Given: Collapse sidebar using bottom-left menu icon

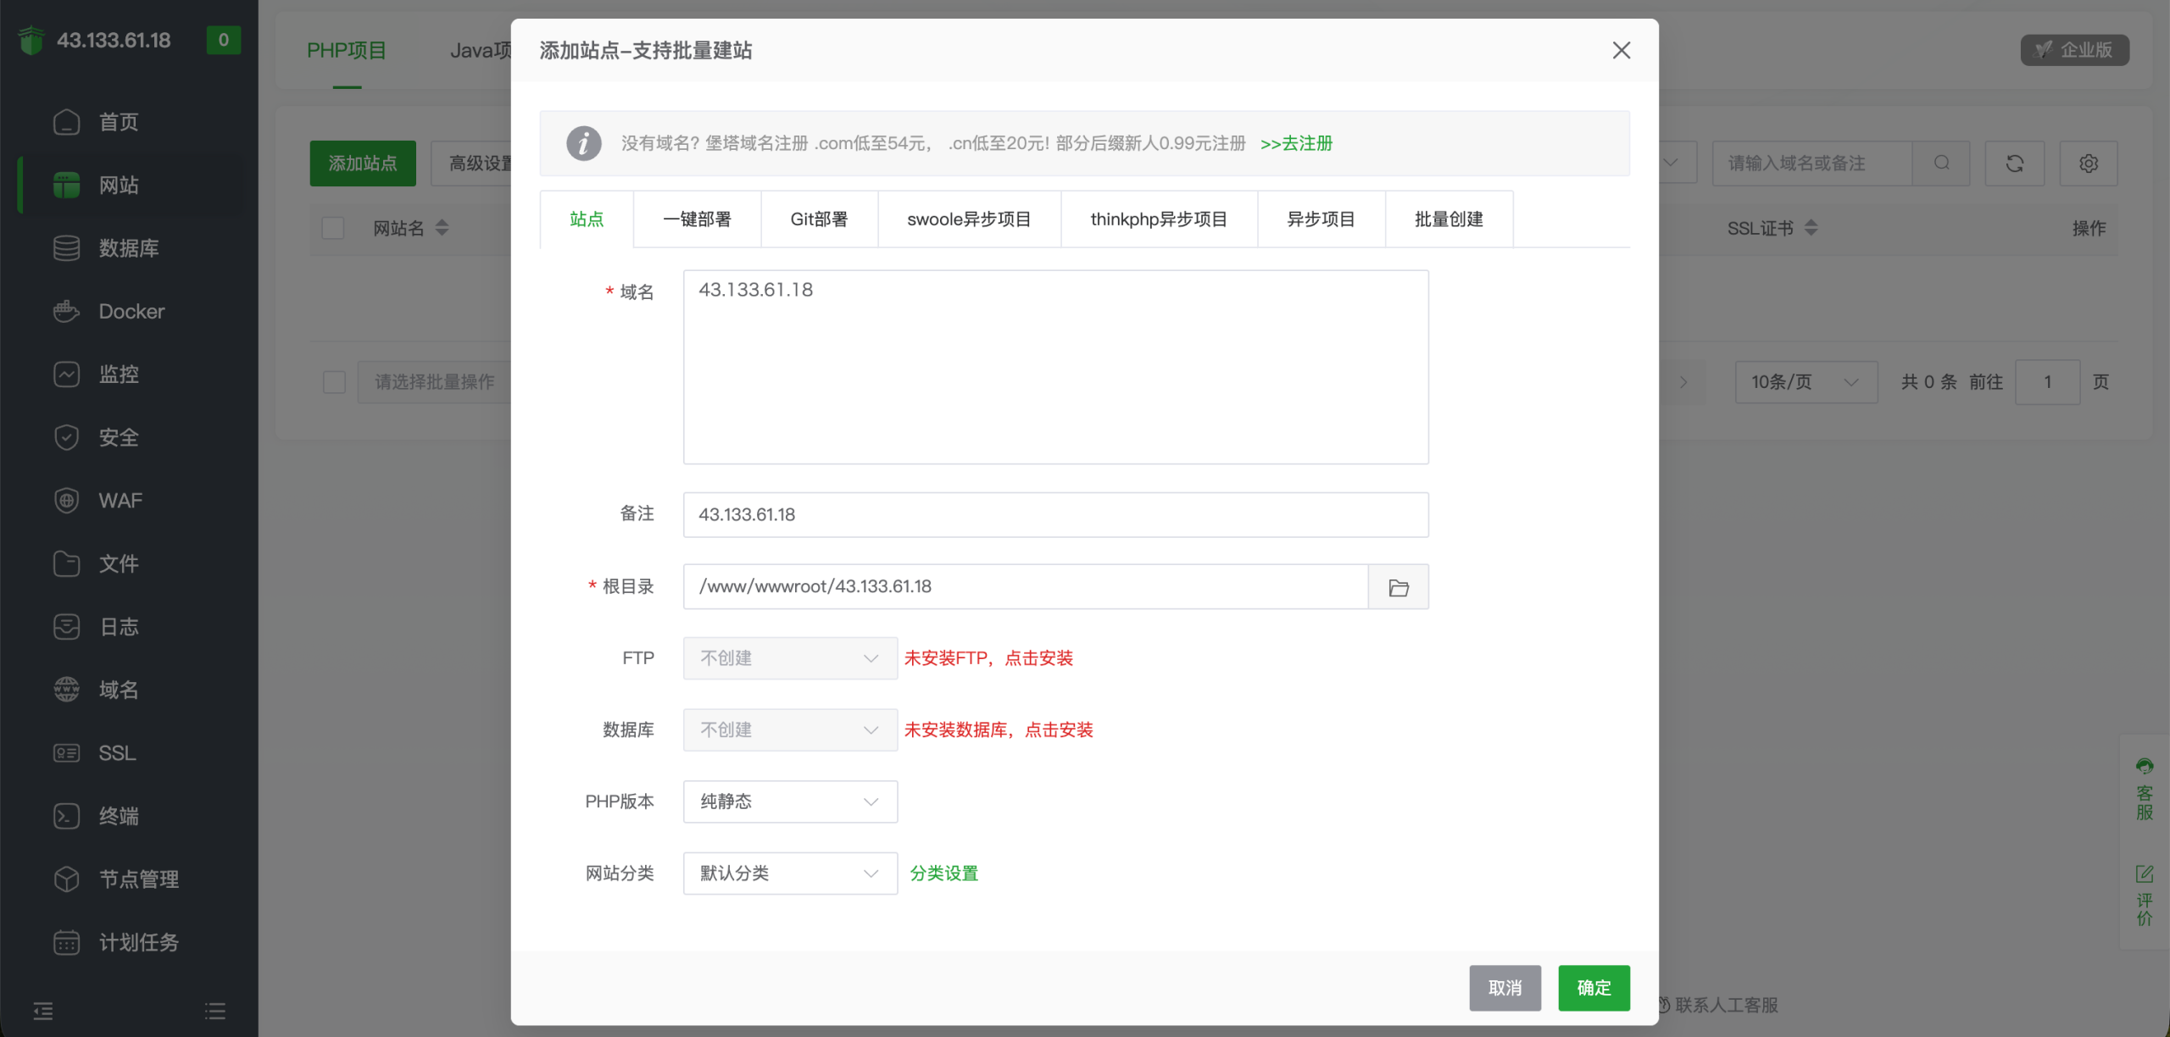Looking at the screenshot, I should coord(42,1010).
